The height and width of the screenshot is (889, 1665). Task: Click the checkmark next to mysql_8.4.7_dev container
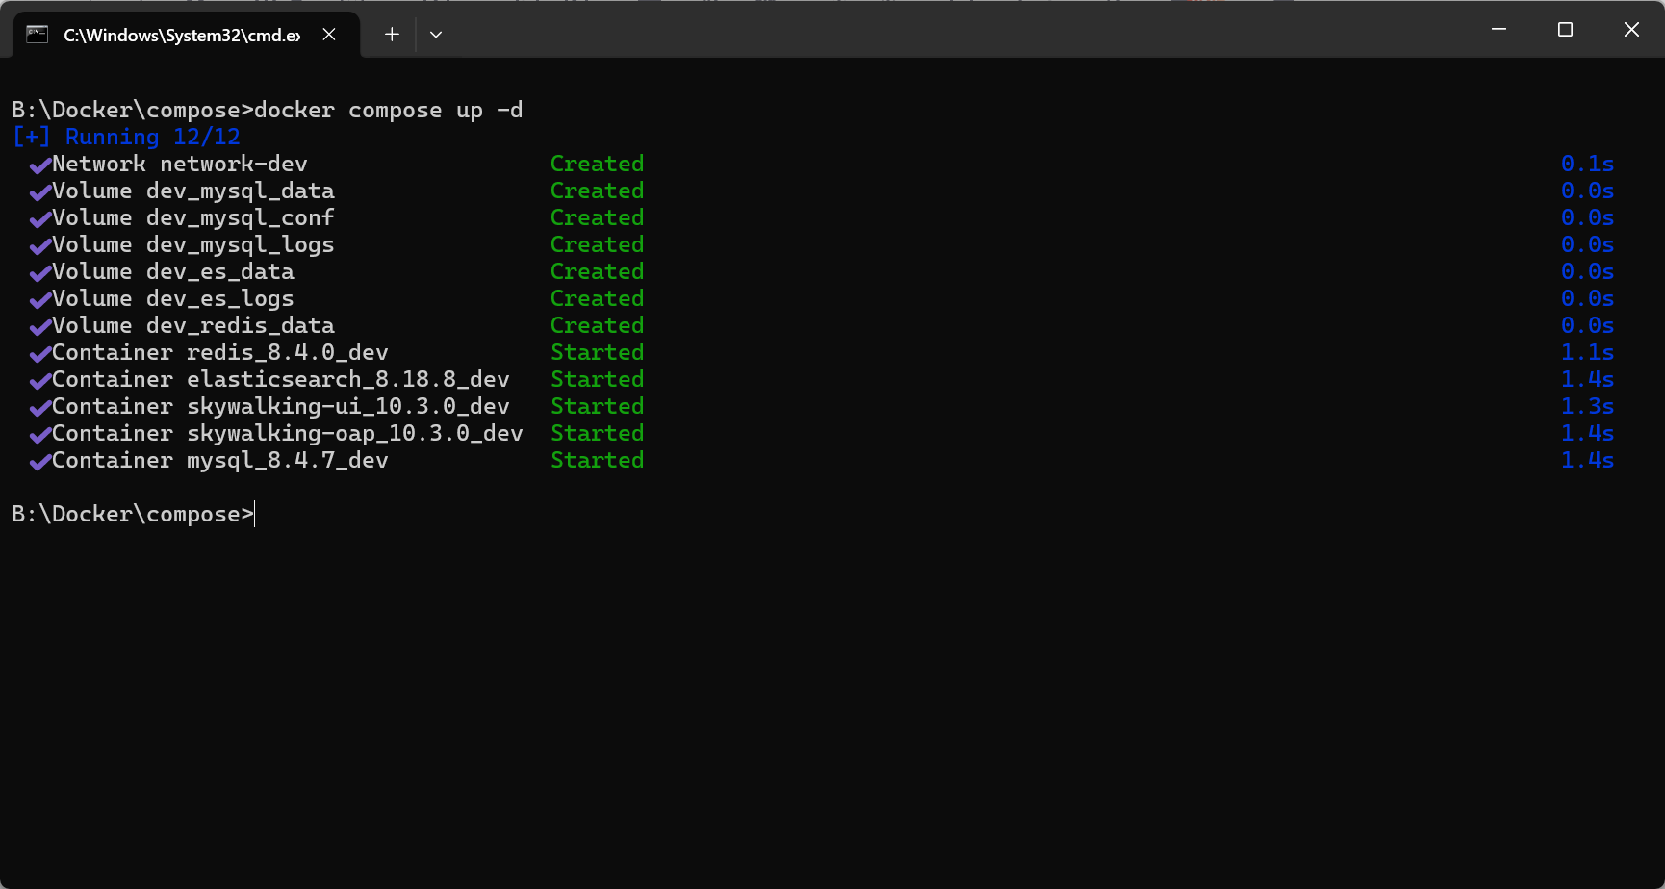pyautogui.click(x=40, y=462)
